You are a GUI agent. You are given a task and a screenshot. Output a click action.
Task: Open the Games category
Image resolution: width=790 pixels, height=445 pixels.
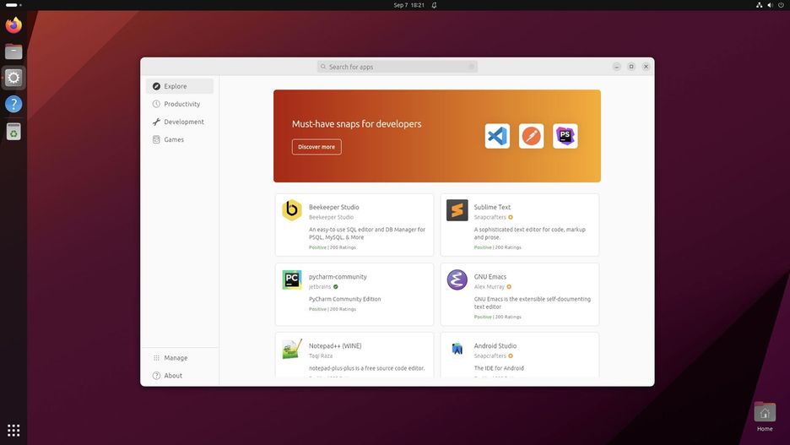pyautogui.click(x=180, y=139)
